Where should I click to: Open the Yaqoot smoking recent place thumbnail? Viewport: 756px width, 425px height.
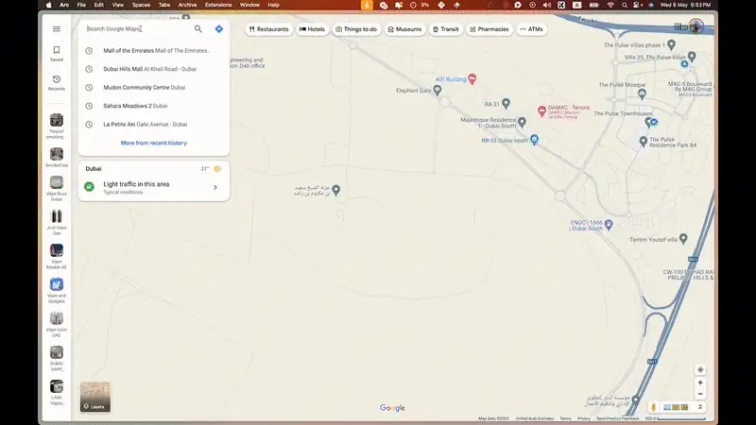[x=57, y=120]
